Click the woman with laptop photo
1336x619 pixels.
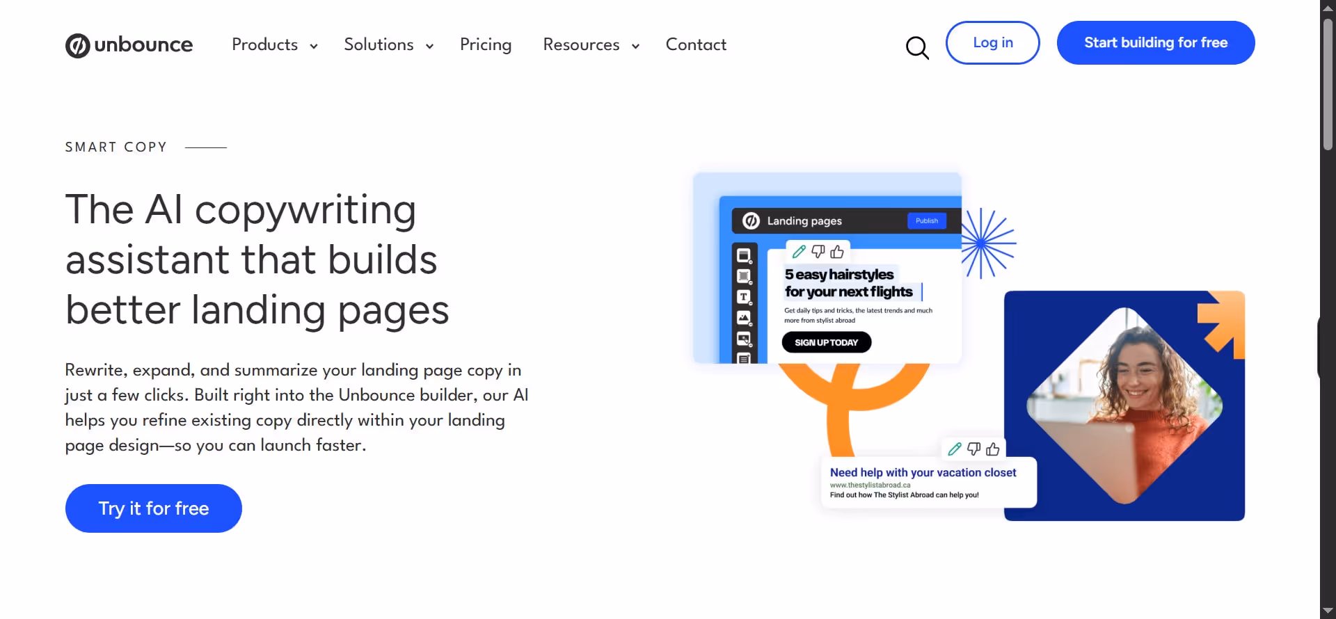[1124, 405]
